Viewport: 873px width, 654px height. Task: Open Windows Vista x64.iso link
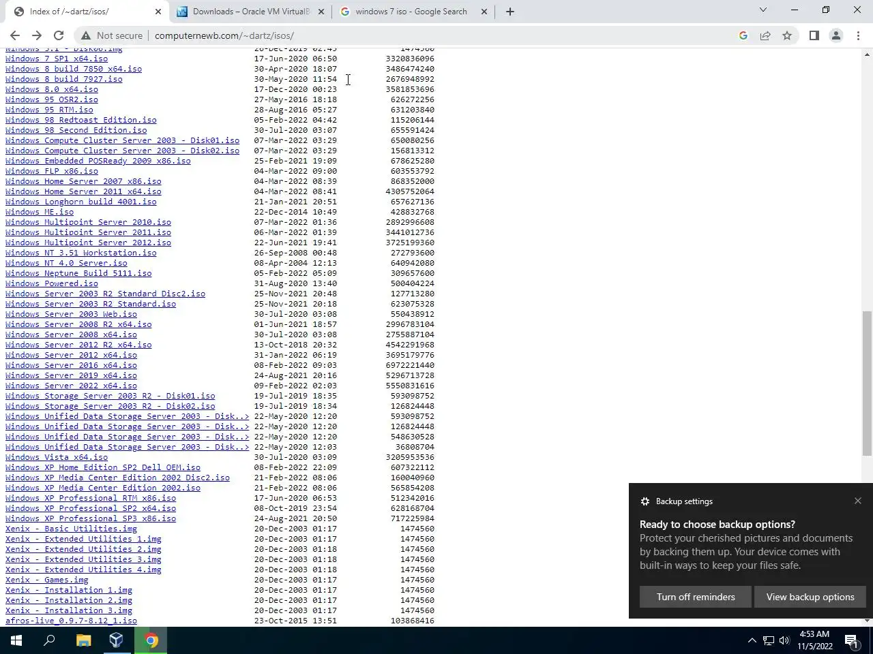[x=57, y=457]
